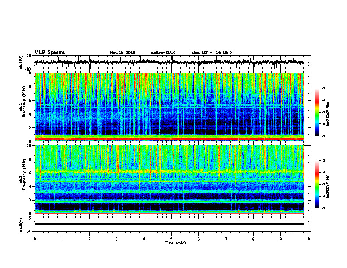Screen dimensions: 347x268
Task: Click the time axis tick label "8"
Action: tap(253, 239)
